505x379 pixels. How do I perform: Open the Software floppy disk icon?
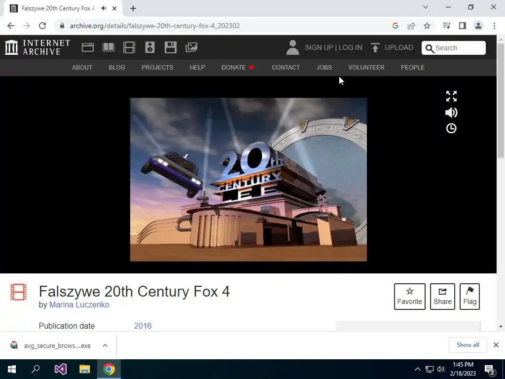(170, 47)
